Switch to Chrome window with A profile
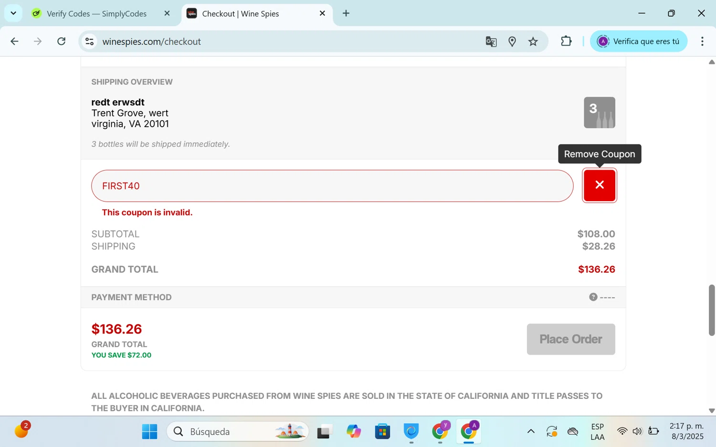The height and width of the screenshot is (447, 716). pyautogui.click(x=469, y=432)
